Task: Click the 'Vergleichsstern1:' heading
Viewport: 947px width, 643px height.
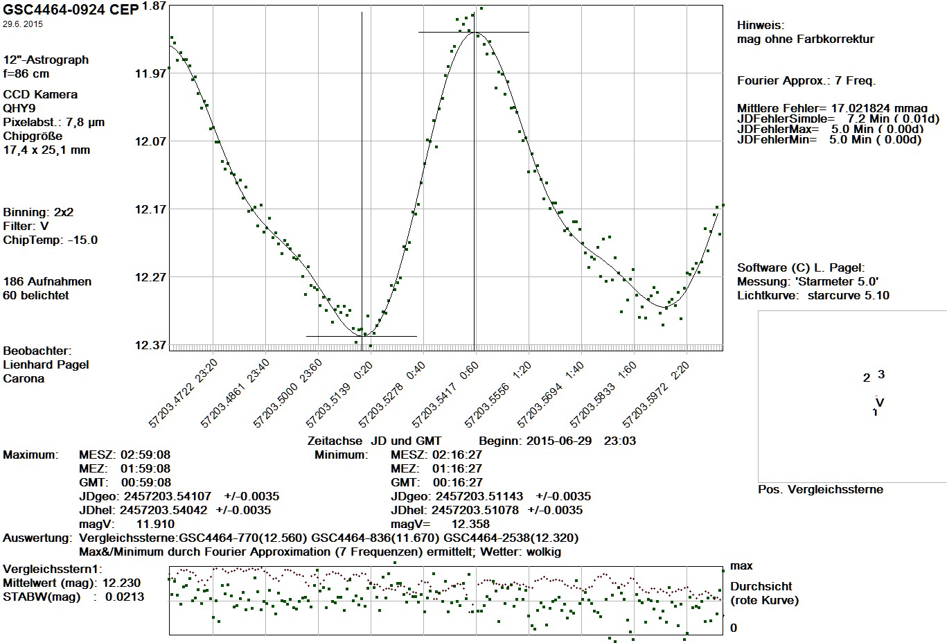Action: click(x=53, y=569)
